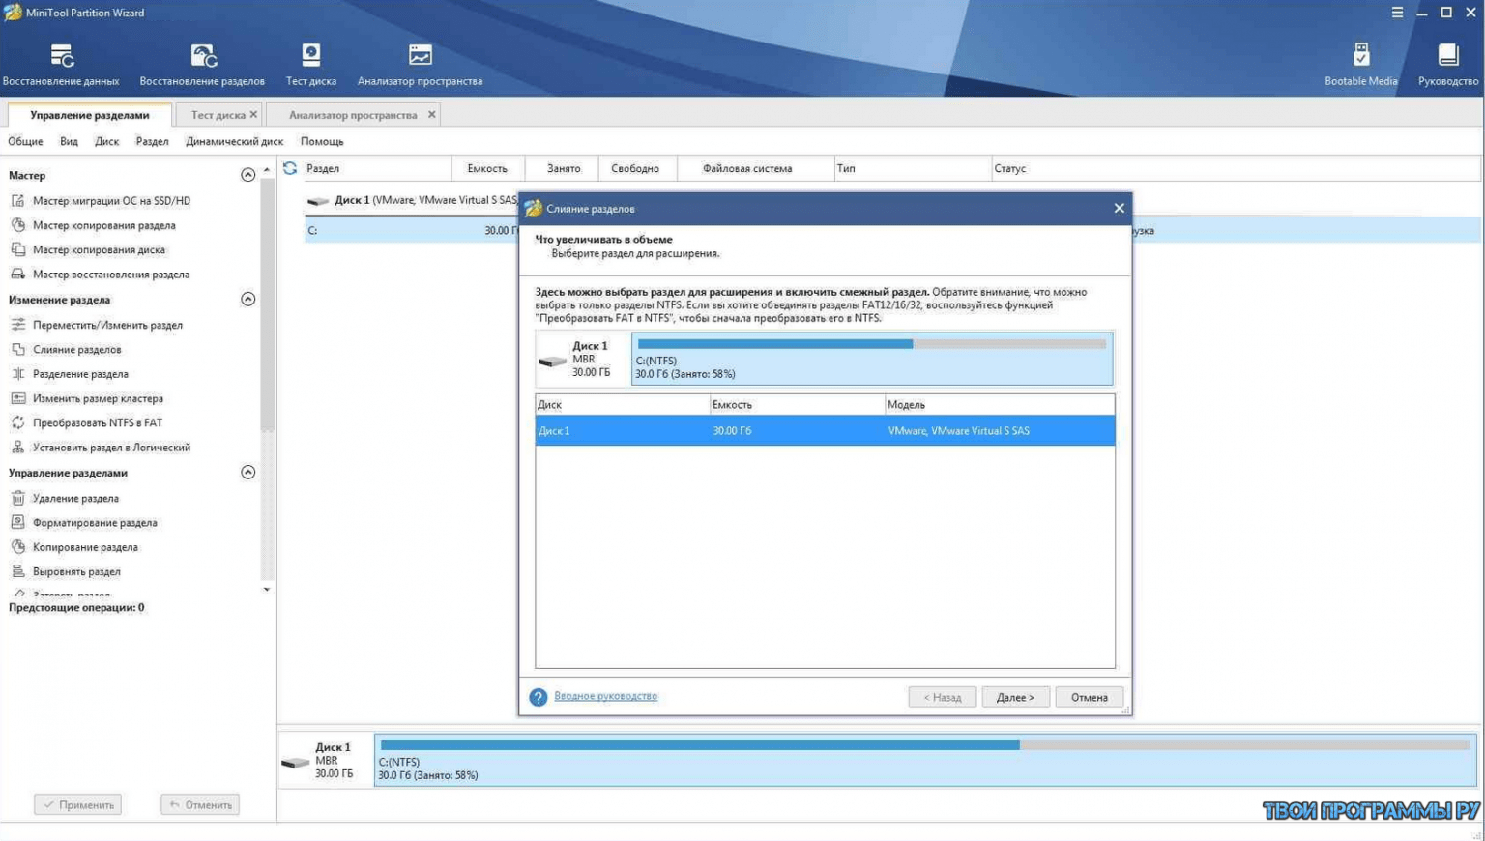Open the Вводное руководство link
Screen dimensions: 1485x841
pos(605,696)
